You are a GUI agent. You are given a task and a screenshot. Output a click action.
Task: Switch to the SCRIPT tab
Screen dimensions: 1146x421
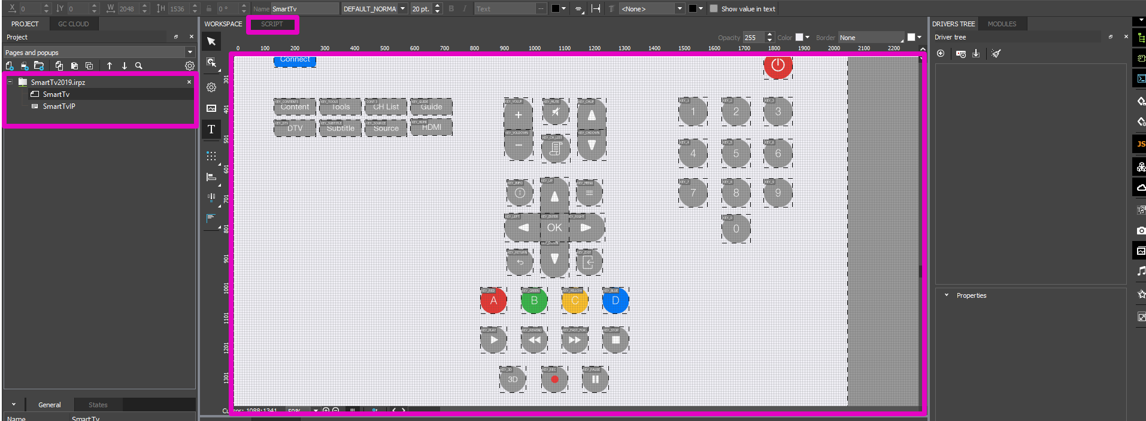pyautogui.click(x=272, y=25)
